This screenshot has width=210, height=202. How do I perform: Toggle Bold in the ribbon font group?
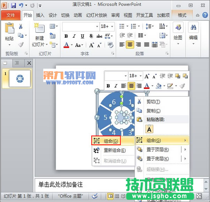tap(66, 36)
